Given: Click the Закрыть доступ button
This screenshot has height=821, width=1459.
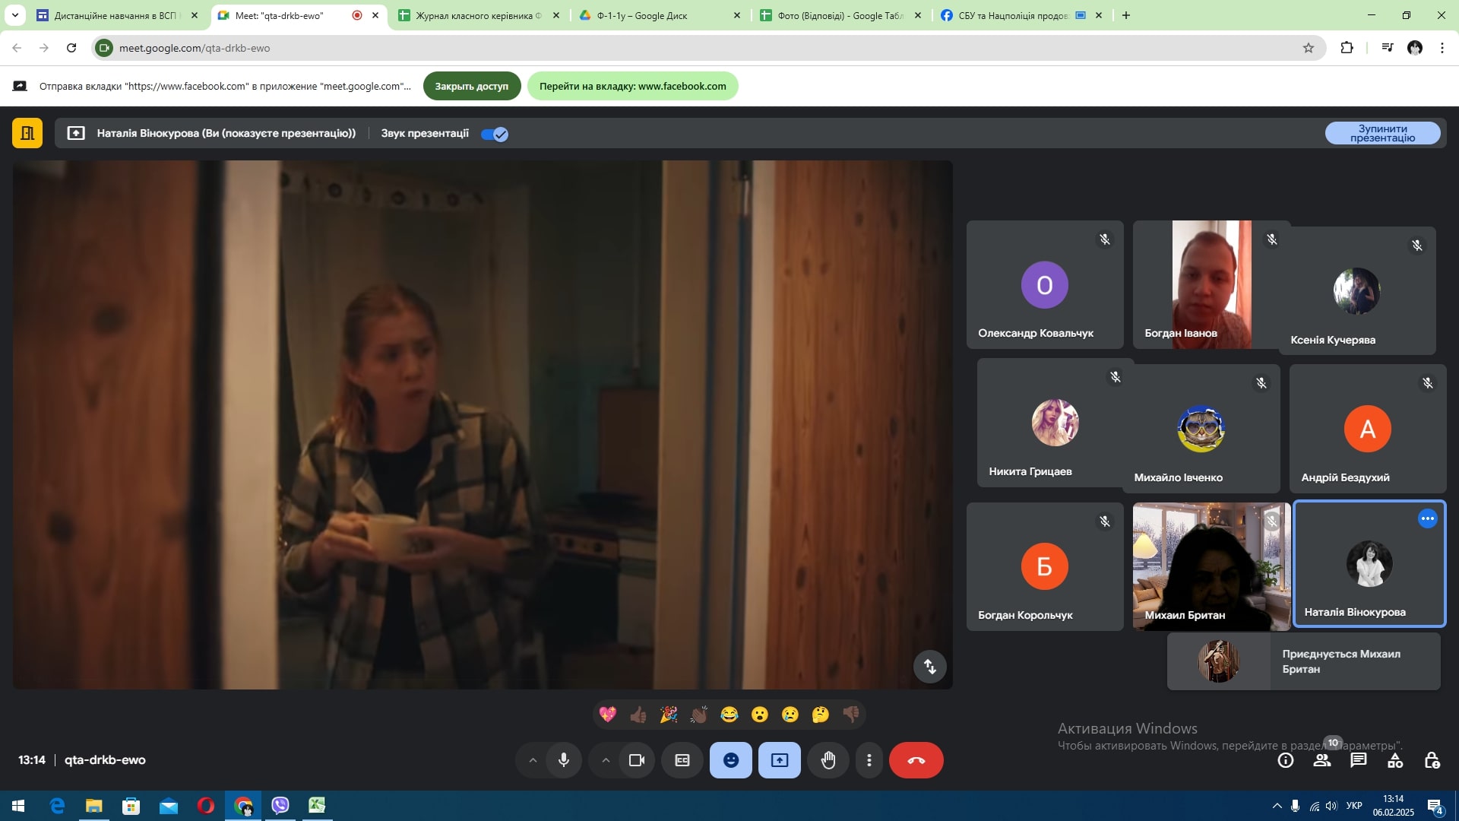Looking at the screenshot, I should [471, 86].
